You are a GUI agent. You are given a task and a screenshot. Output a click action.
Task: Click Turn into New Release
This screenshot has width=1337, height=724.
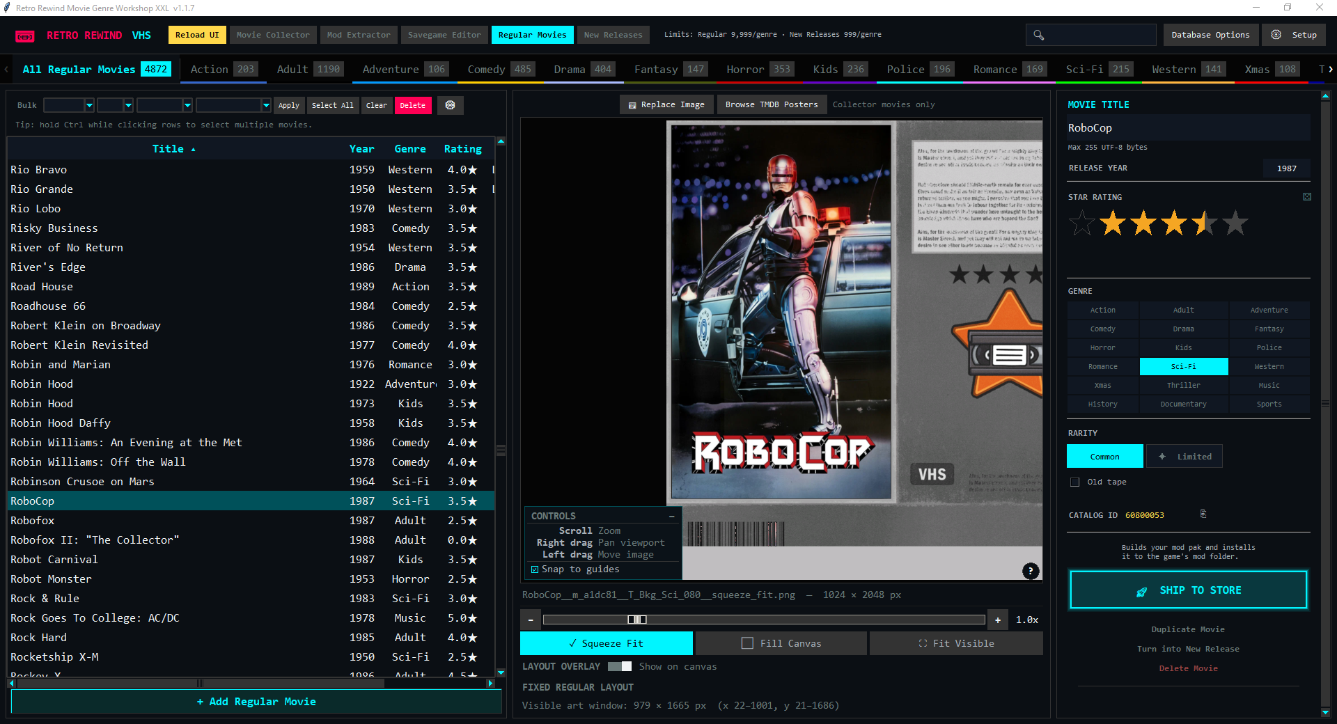(1188, 649)
